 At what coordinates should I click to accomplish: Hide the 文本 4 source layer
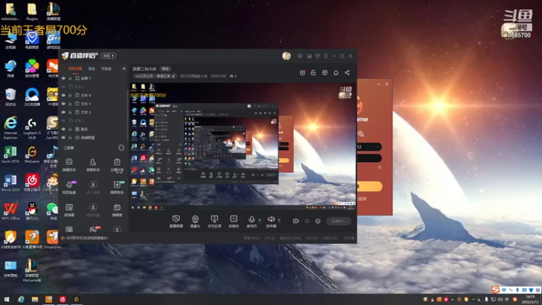pos(63,95)
